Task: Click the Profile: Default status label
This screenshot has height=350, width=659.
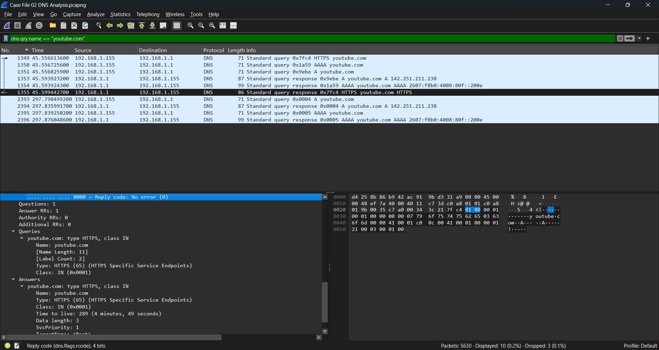Action: 640,346
